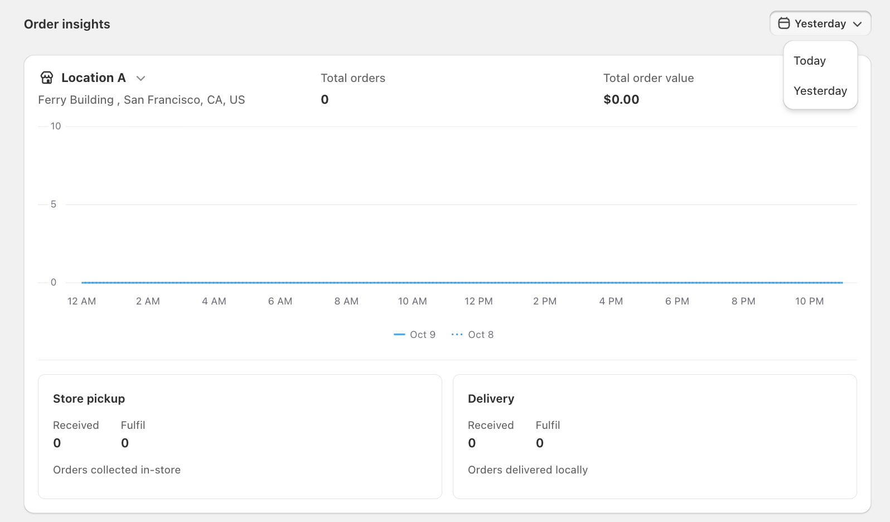This screenshot has height=522, width=890.
Task: Choose Yesterday in the dropdown menu
Action: [820, 91]
